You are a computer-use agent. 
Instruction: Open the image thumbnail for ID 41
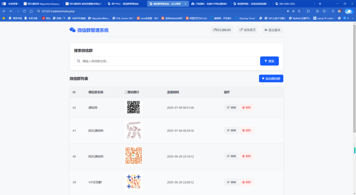click(x=133, y=130)
